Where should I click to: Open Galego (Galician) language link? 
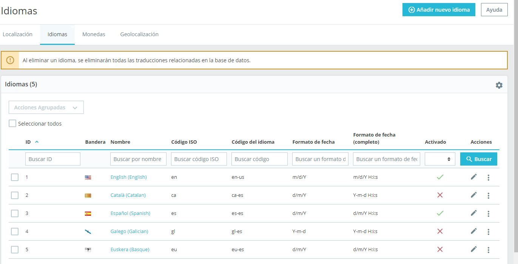pyautogui.click(x=129, y=231)
